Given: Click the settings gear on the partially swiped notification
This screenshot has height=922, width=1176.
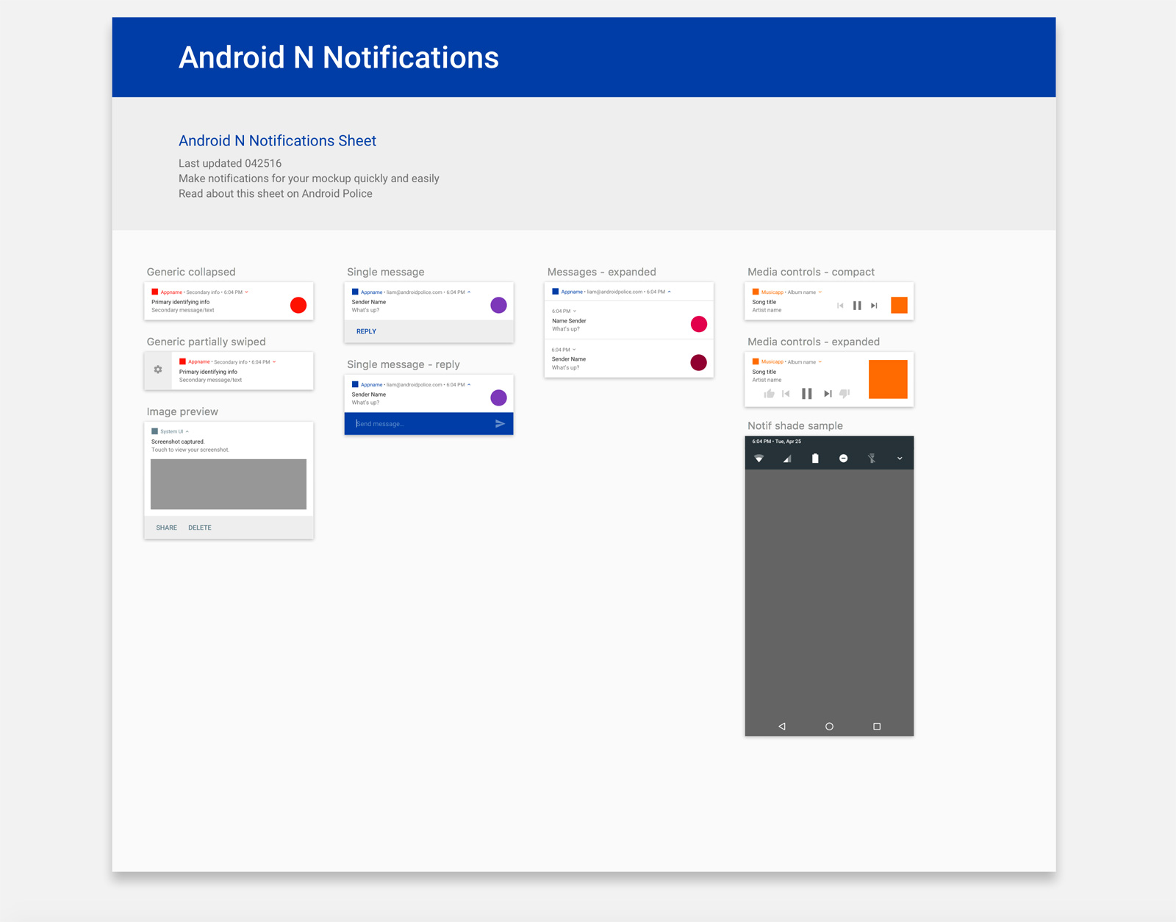Looking at the screenshot, I should 158,370.
